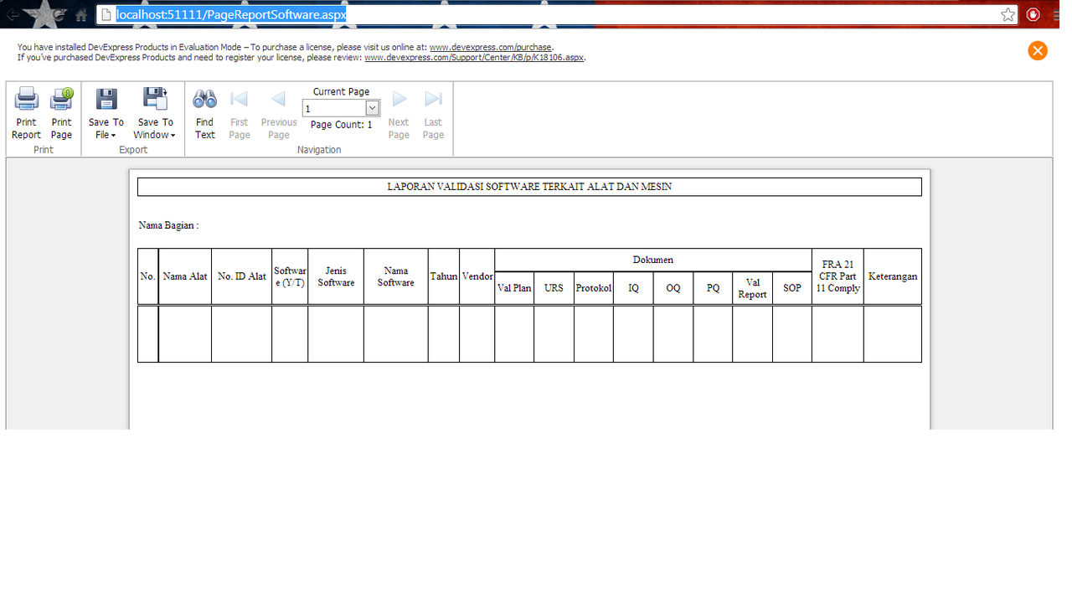Open the devexpress.com/purchase link
This screenshot has height=603, width=1072.
tap(490, 48)
